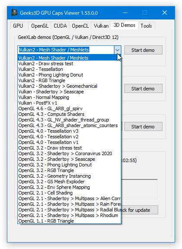Select OpenGL 3.2 - GS Mesh Exploder

click(x=69, y=182)
